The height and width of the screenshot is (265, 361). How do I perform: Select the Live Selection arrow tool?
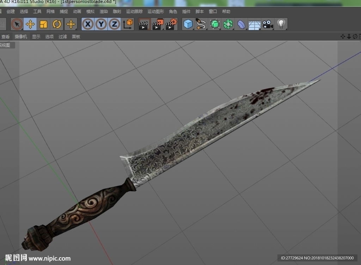tap(17, 24)
